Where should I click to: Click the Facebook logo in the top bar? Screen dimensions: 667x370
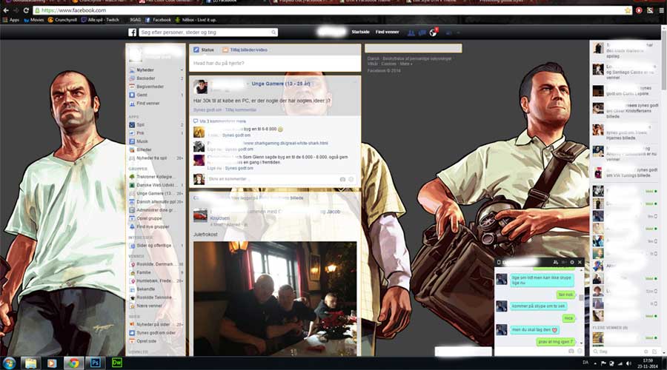133,33
